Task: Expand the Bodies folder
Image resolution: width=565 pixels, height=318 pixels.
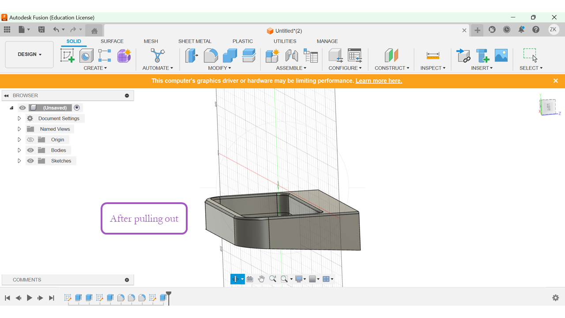Action: 19,150
